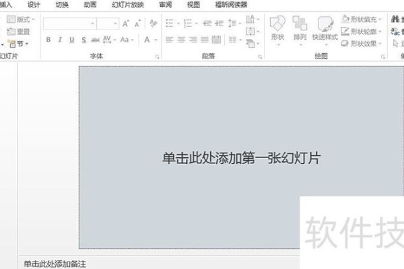Increase font size with large A icon

[x=126, y=24]
